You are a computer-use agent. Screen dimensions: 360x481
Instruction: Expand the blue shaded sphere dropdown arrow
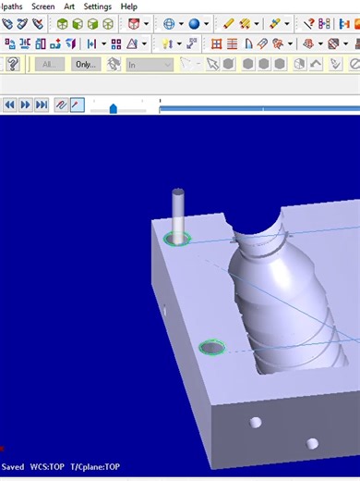coord(206,24)
